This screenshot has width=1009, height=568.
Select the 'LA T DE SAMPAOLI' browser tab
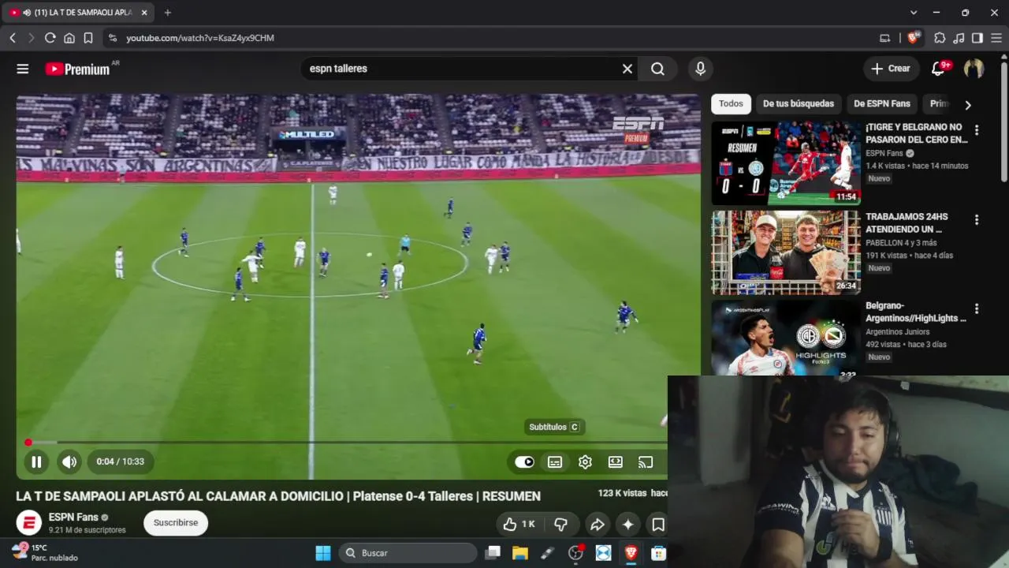[x=79, y=13]
